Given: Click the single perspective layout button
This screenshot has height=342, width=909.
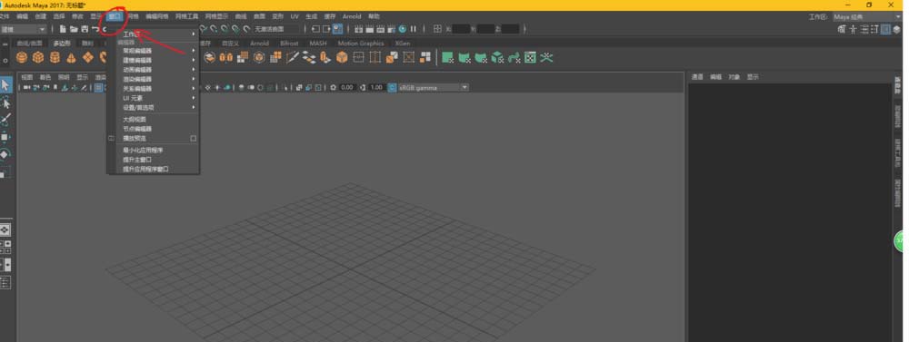Looking at the screenshot, I should pyautogui.click(x=5, y=230).
